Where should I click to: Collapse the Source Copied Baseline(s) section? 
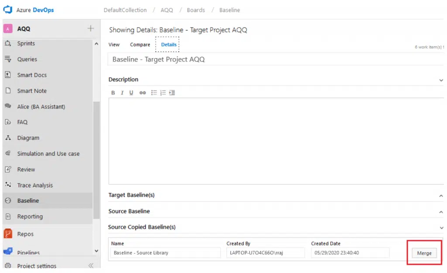click(441, 228)
